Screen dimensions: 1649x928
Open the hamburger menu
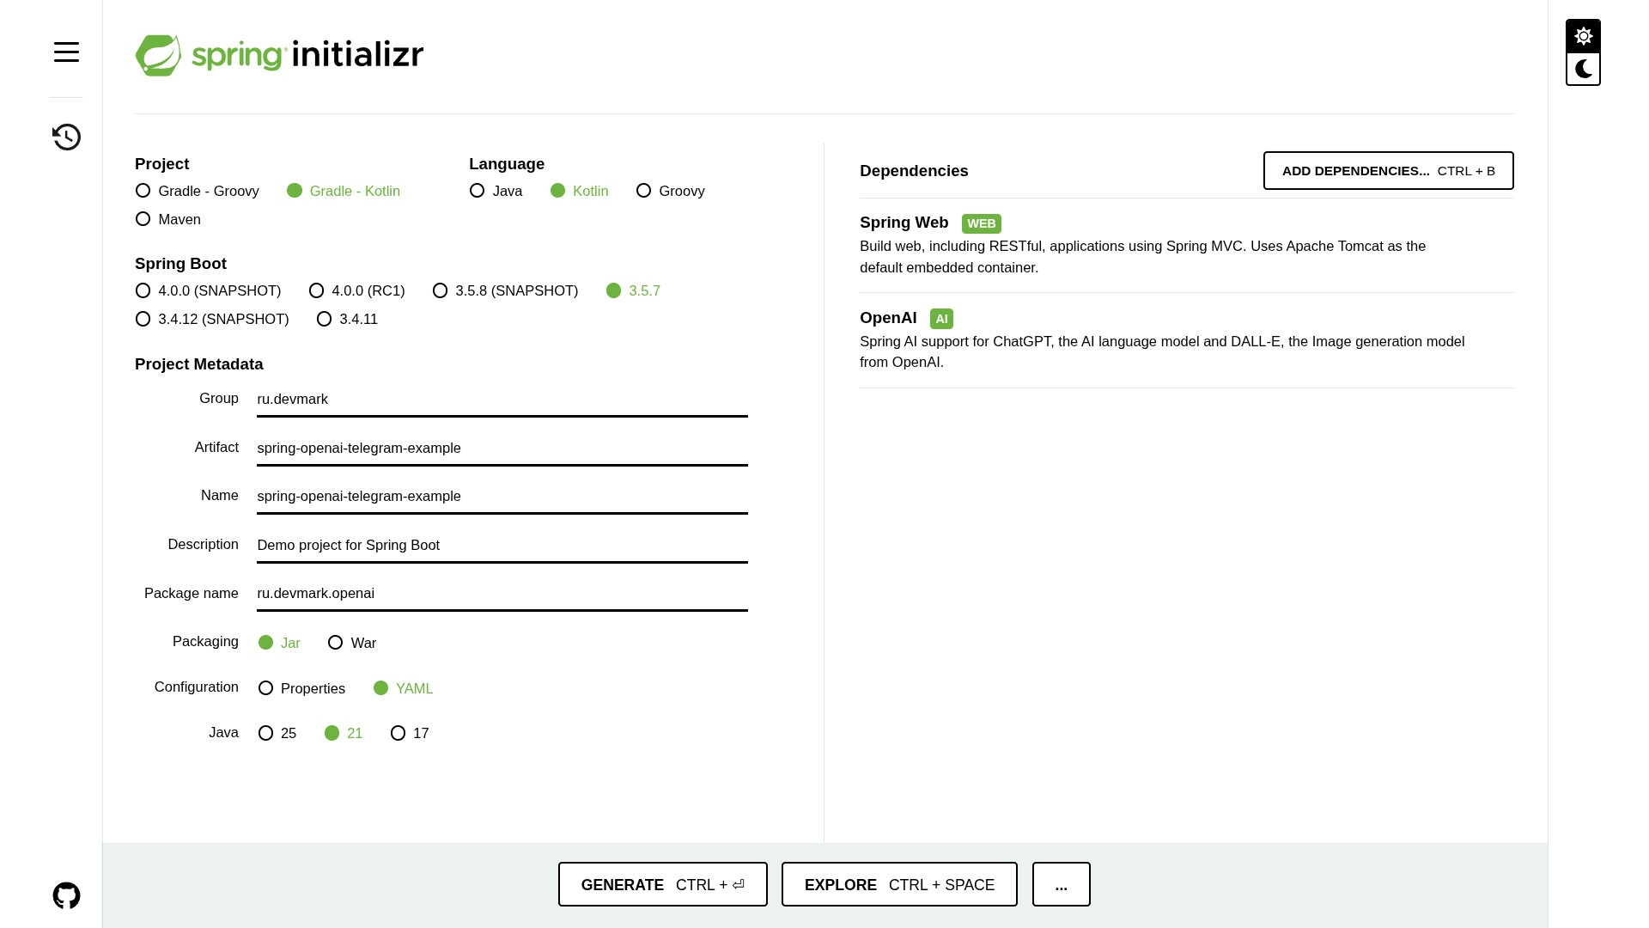click(x=66, y=52)
